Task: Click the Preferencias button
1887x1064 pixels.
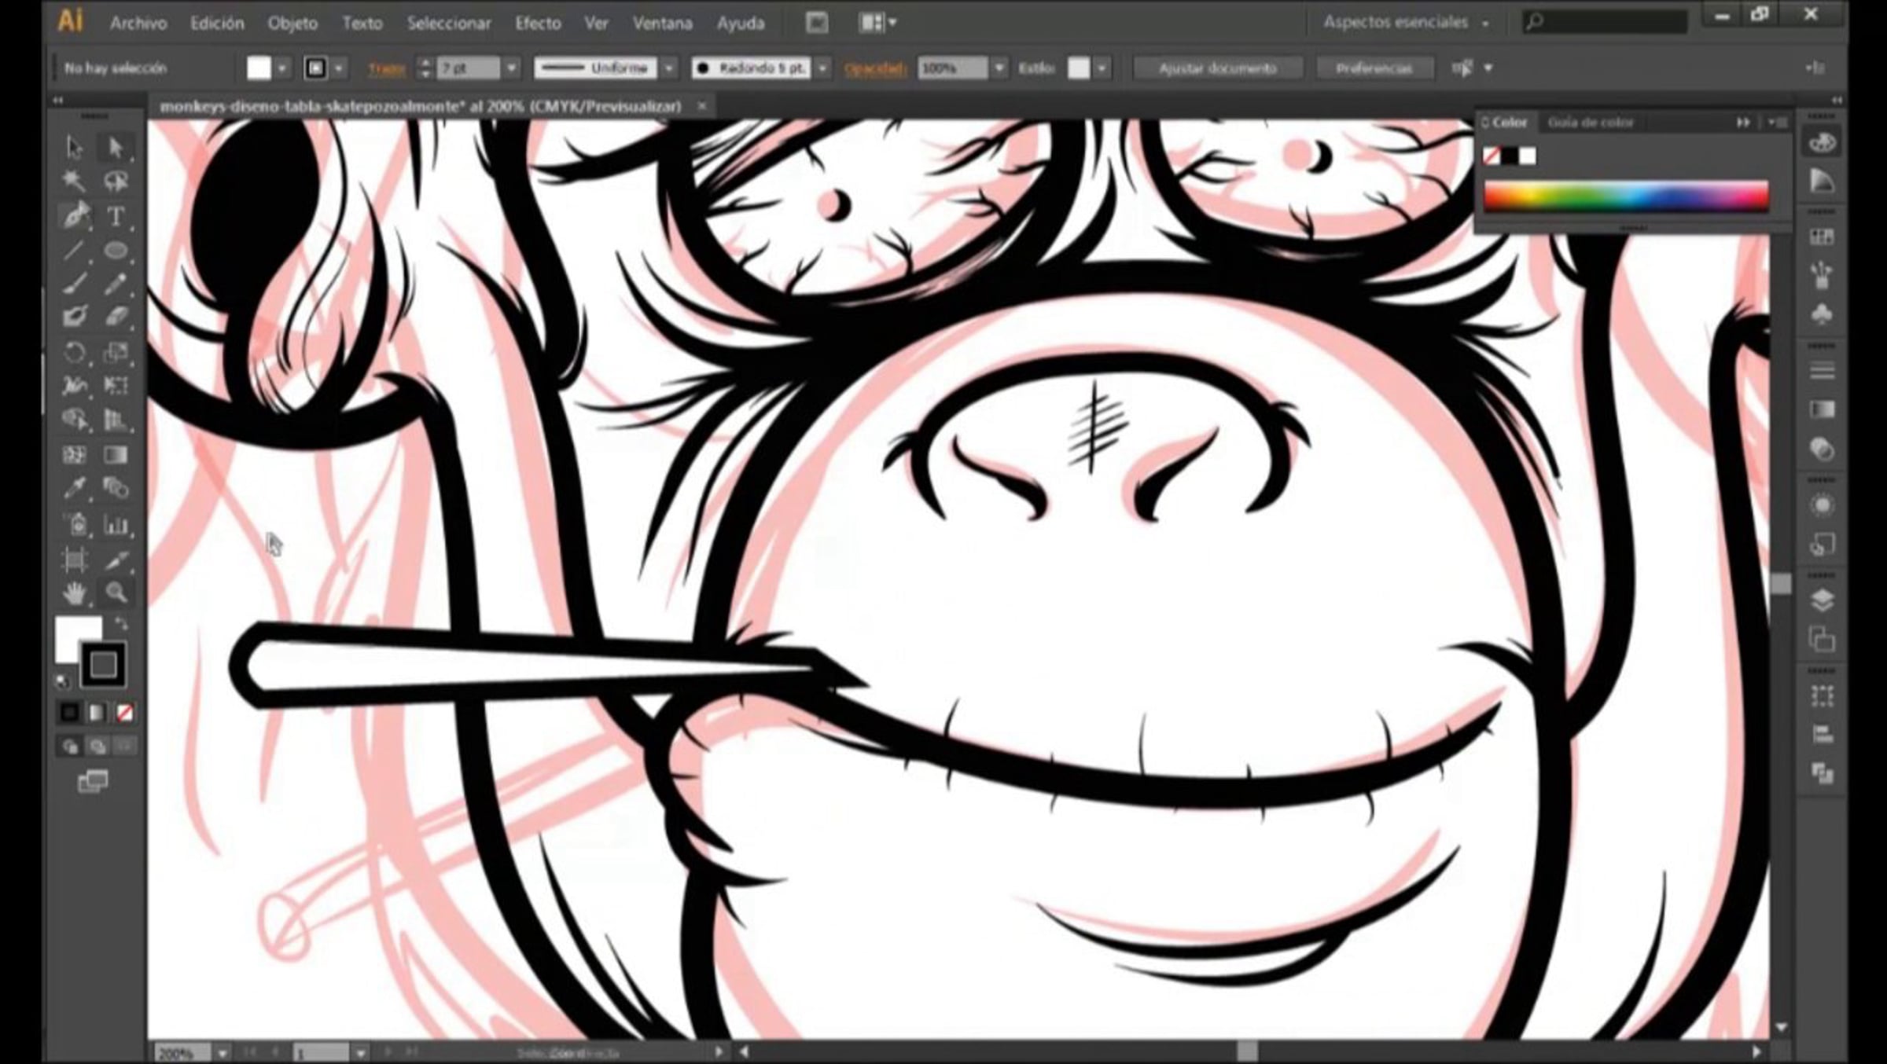Action: [x=1374, y=68]
